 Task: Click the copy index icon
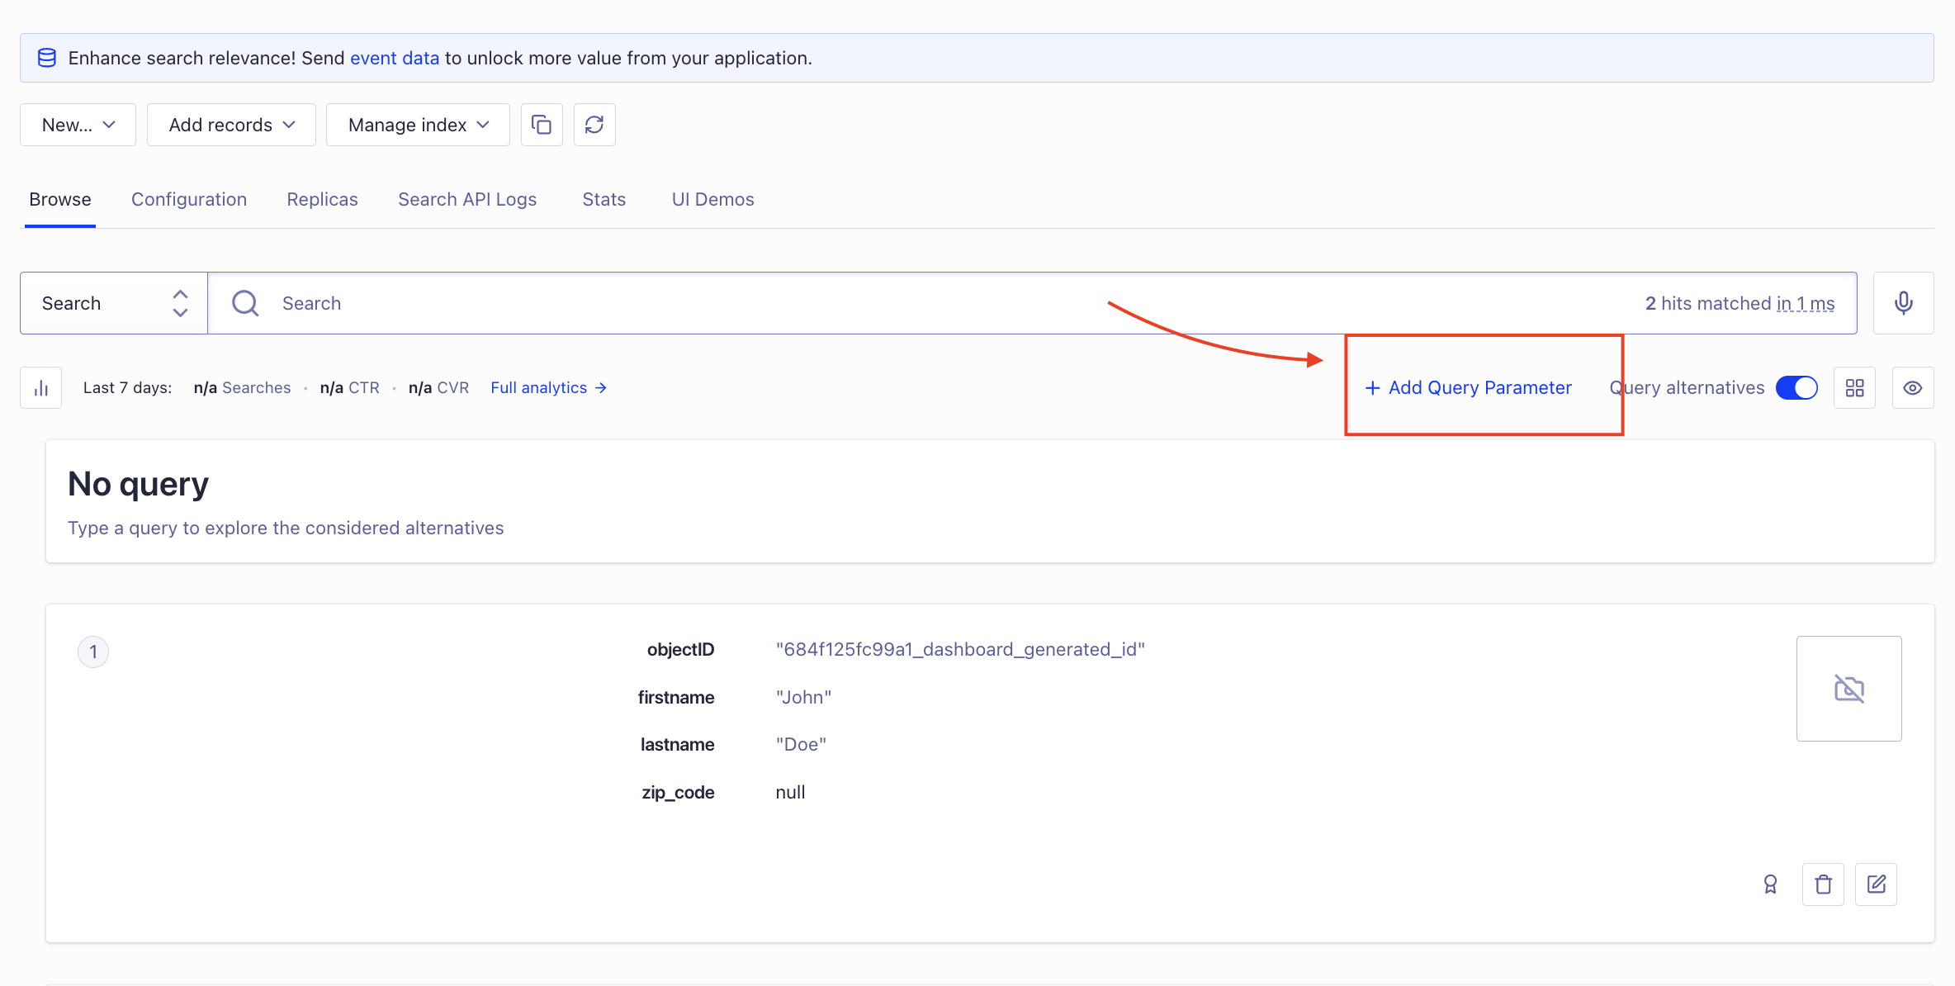(542, 125)
